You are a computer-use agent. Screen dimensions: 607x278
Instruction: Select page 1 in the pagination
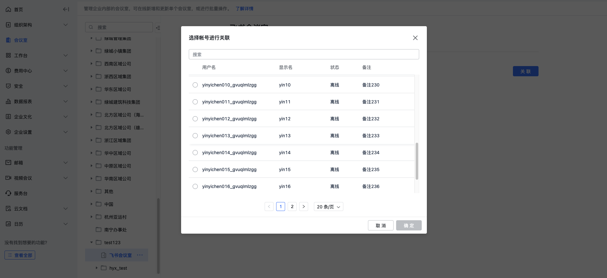(281, 207)
